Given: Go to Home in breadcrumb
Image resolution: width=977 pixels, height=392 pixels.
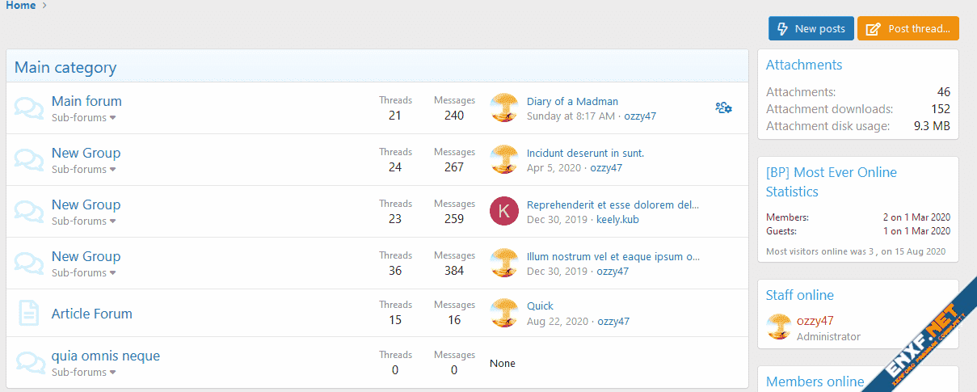Looking at the screenshot, I should point(21,6).
